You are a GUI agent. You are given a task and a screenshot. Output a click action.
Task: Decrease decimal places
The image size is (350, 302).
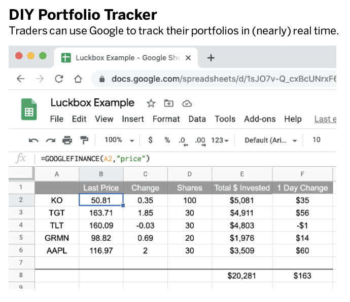tap(184, 141)
